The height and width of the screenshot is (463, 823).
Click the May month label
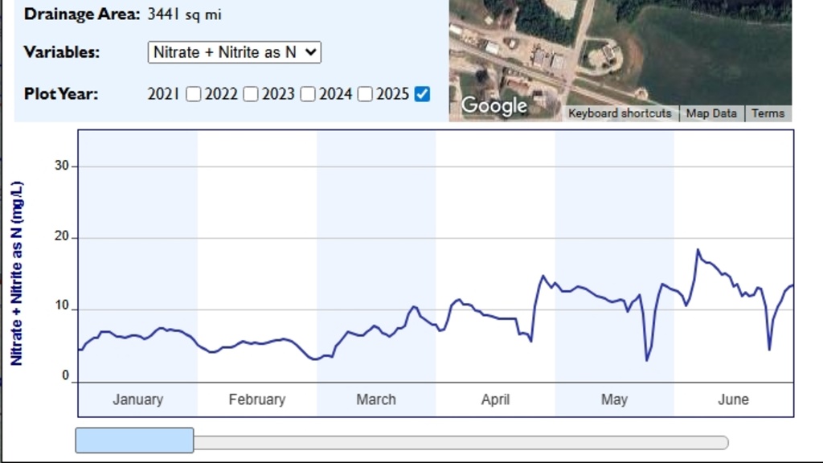point(614,399)
